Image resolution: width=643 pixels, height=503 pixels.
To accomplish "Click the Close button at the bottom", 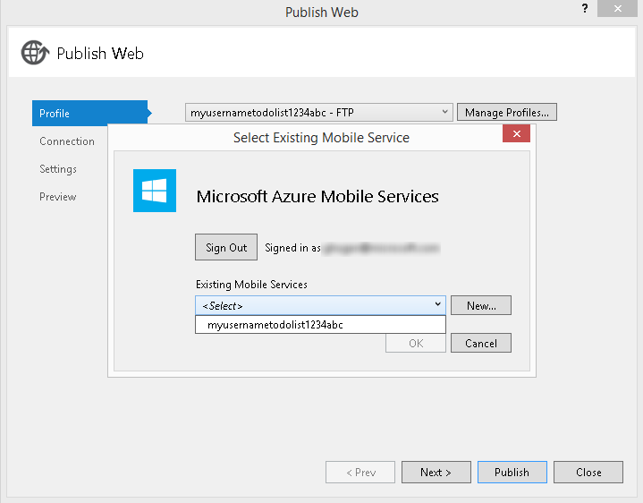I will coord(588,472).
